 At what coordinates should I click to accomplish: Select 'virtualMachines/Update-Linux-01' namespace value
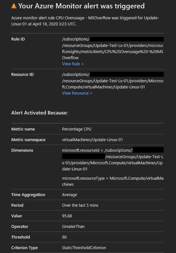coord(92,140)
